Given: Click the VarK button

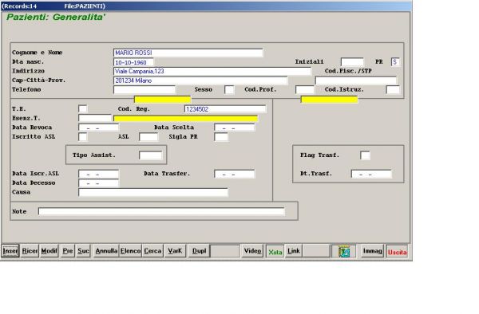Looking at the screenshot, I should (175, 251).
